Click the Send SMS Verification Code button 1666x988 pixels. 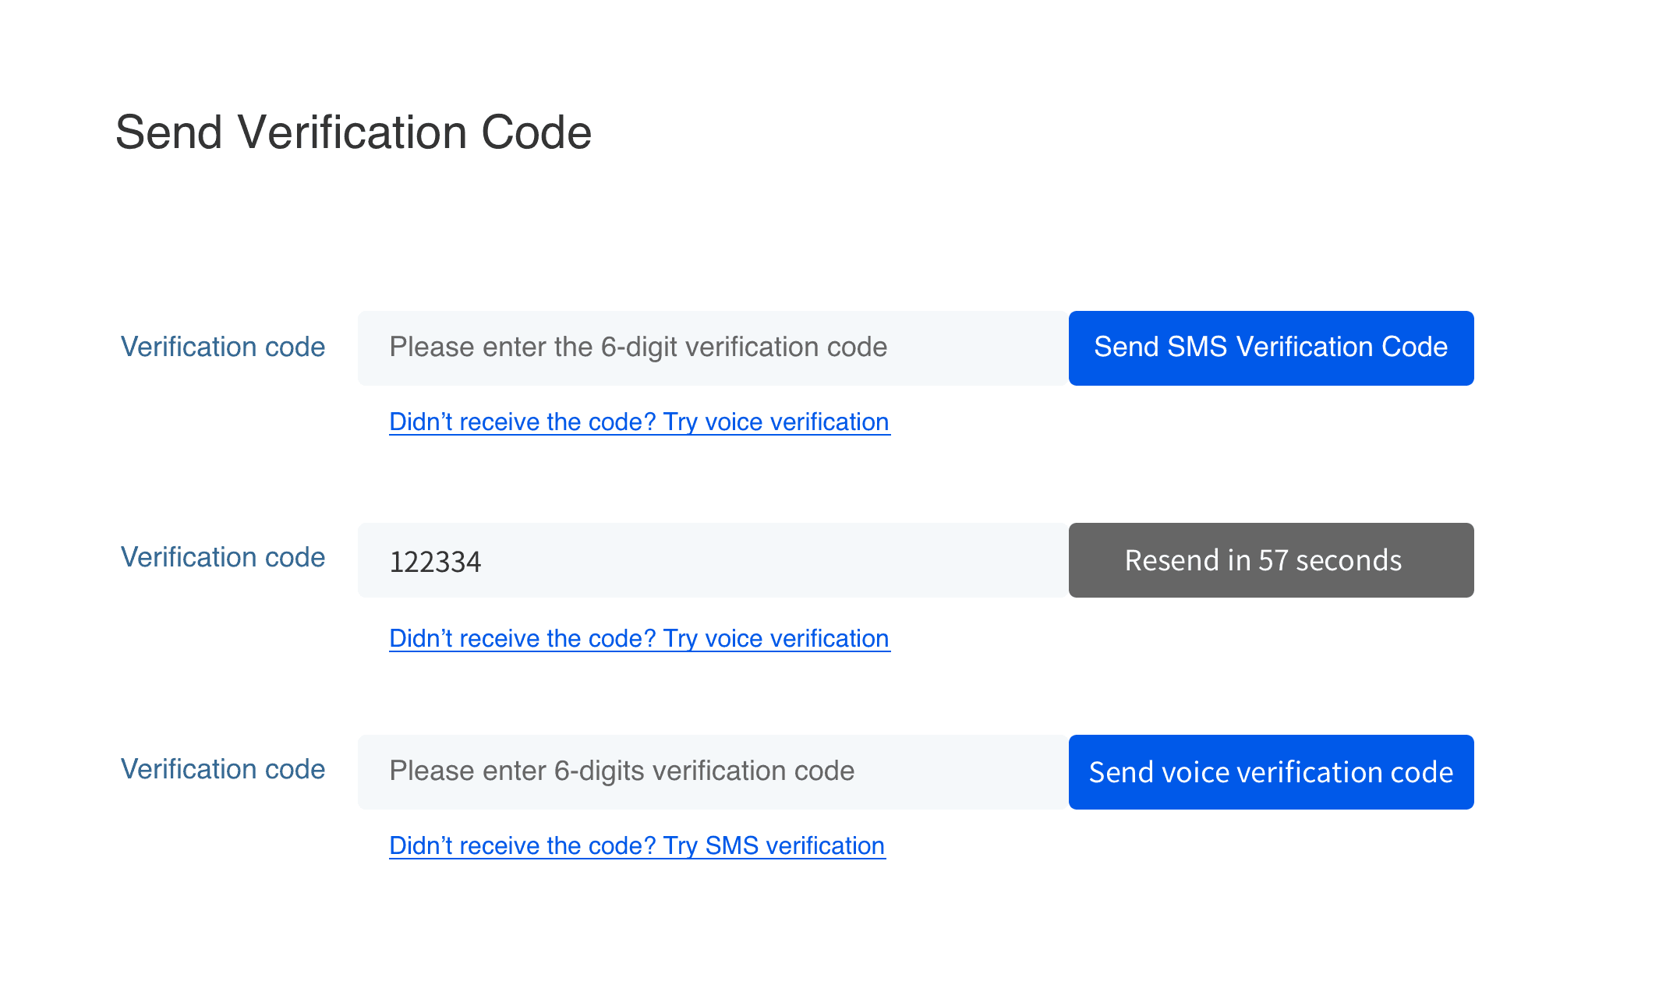click(1271, 348)
